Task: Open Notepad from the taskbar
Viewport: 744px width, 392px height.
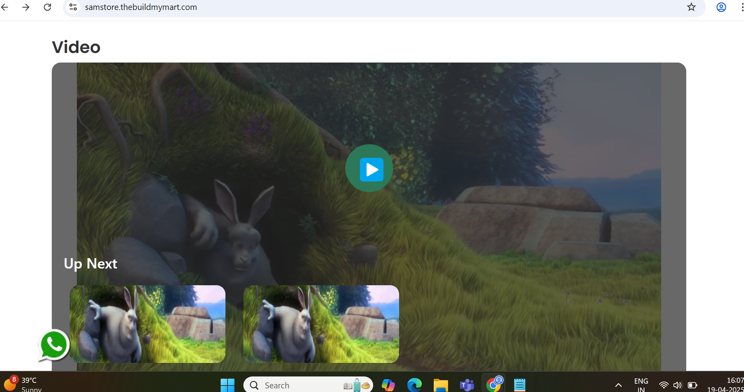Action: pos(520,385)
